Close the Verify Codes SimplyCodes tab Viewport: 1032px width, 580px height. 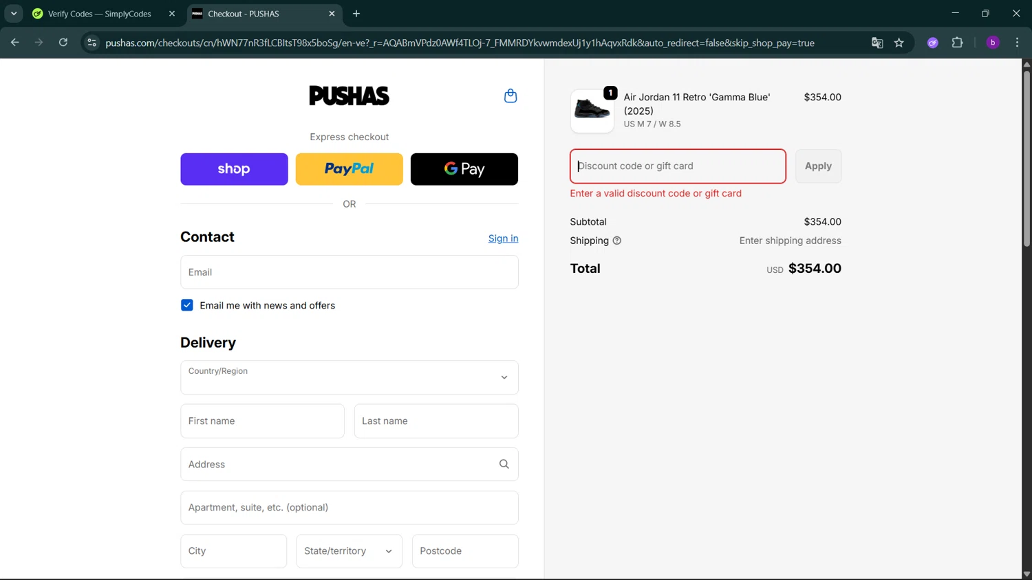click(172, 14)
